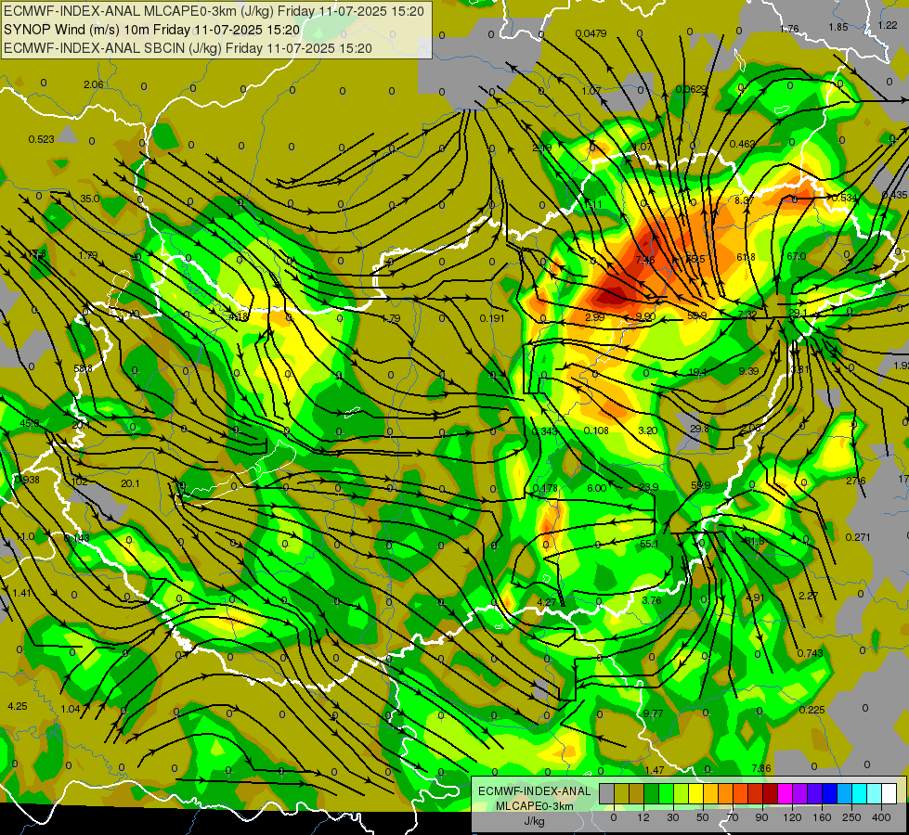Click the station value 0.0629
The width and height of the screenshot is (909, 835).
pyautogui.click(x=691, y=89)
